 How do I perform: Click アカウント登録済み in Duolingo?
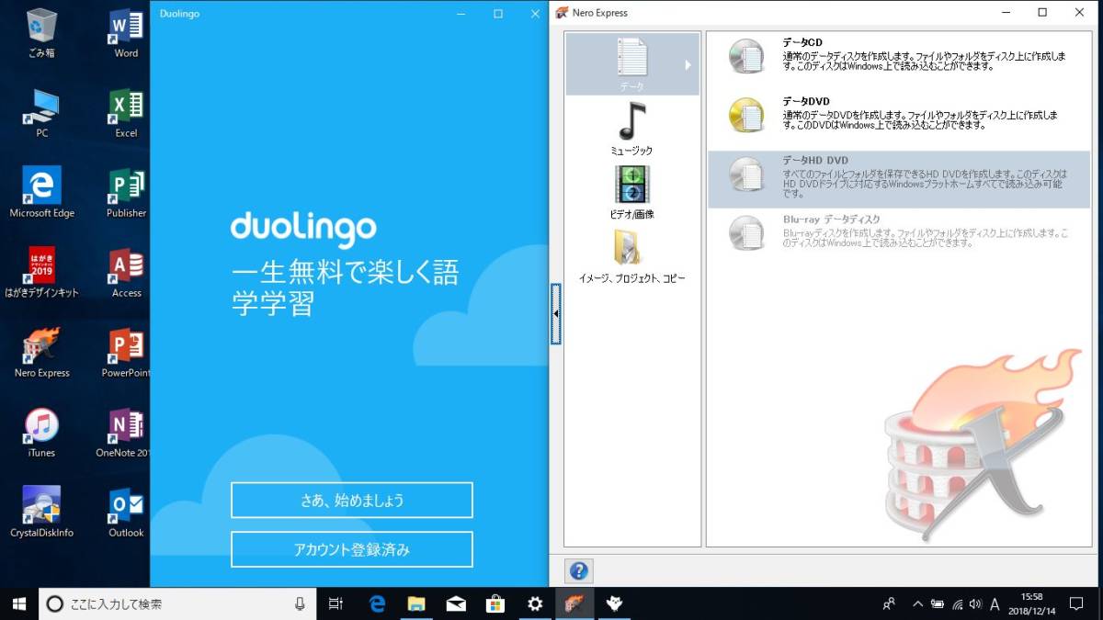point(351,549)
